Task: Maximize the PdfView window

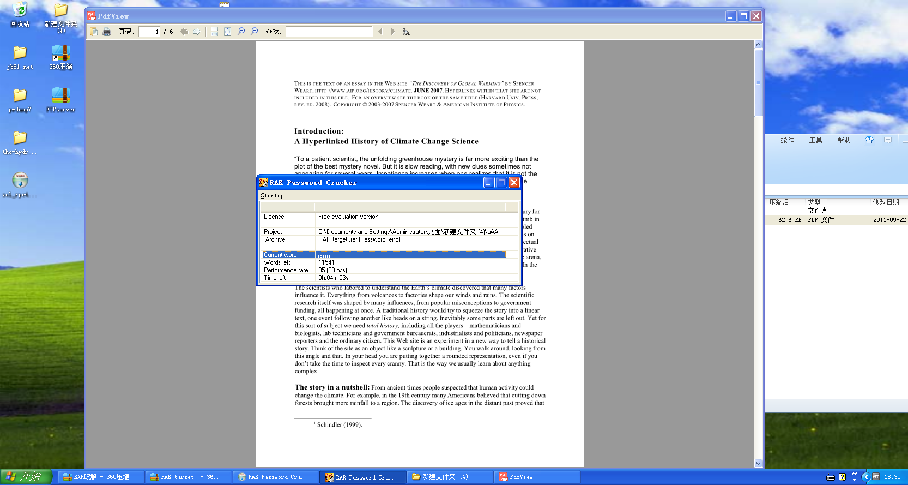Action: (743, 16)
